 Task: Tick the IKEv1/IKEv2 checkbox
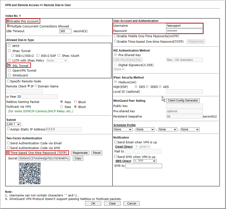click(12, 55)
